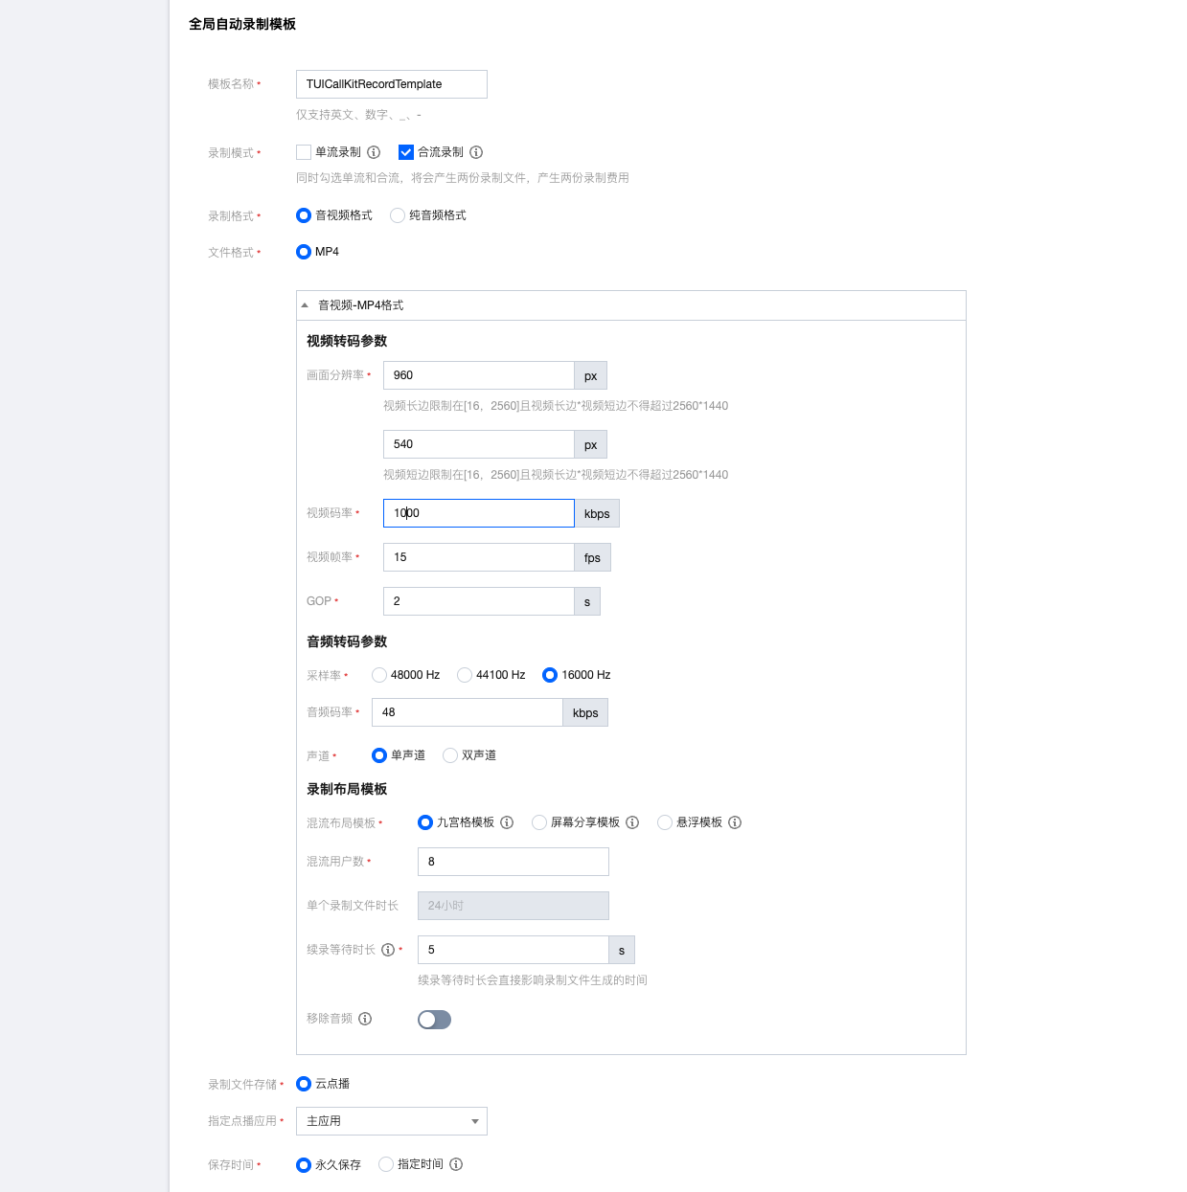Click info icon next to 续录等待时长
This screenshot has height=1192, width=1187.
388,950
